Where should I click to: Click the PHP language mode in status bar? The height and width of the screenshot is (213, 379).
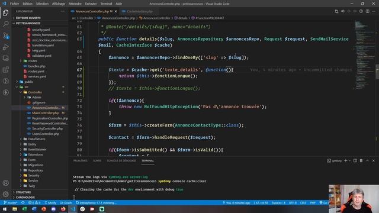[313, 202]
